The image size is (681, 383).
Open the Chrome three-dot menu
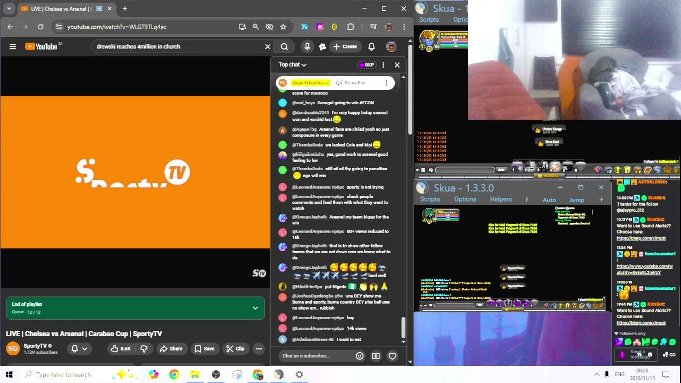tap(404, 27)
